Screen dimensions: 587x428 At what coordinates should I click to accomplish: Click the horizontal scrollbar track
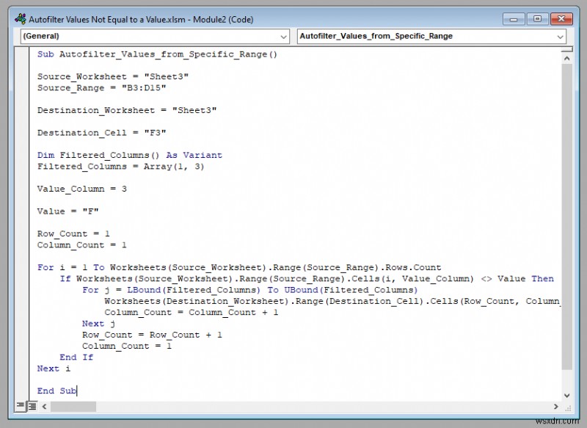click(x=293, y=406)
